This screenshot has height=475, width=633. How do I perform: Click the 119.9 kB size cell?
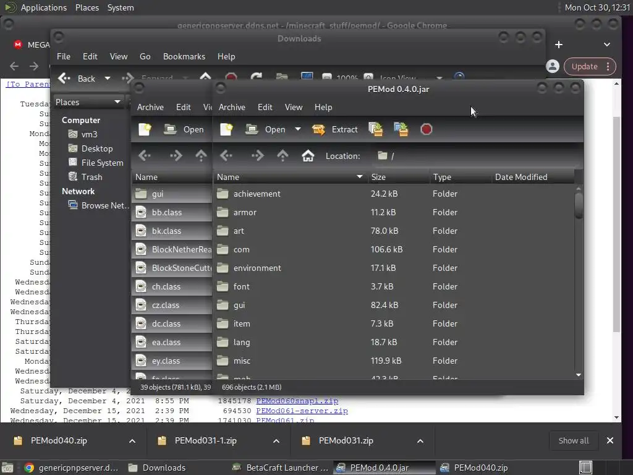pos(386,361)
